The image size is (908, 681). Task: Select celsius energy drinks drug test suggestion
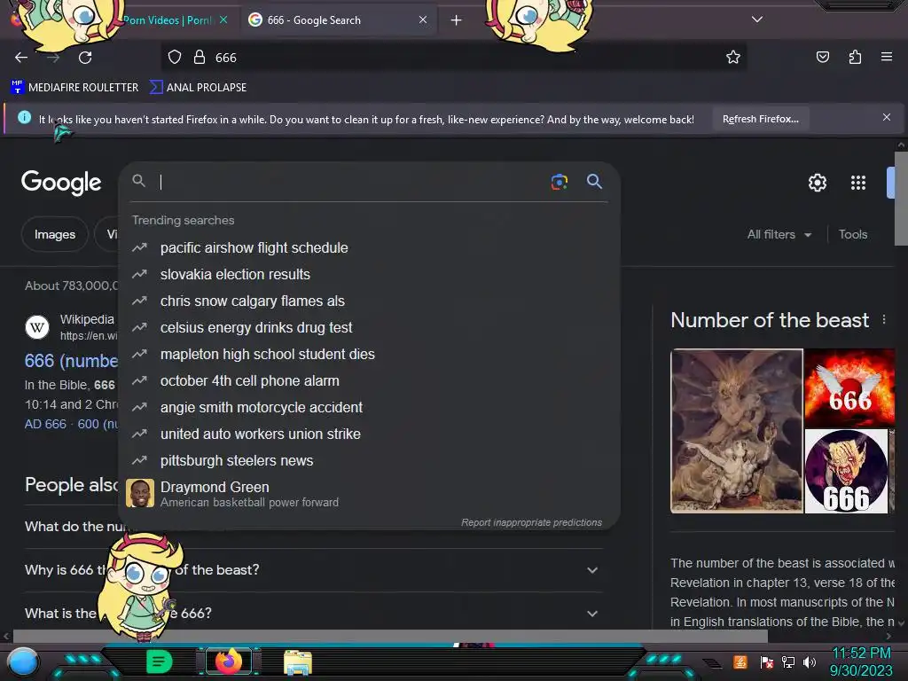369,328
